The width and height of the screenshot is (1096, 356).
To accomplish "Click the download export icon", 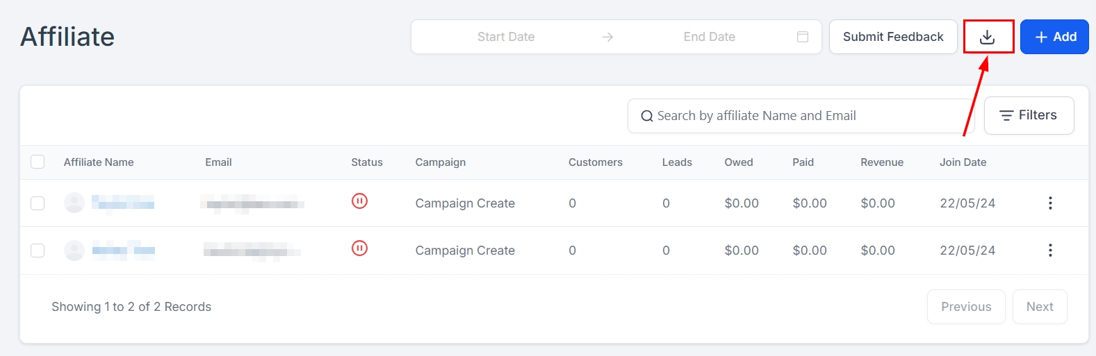I will tap(988, 37).
